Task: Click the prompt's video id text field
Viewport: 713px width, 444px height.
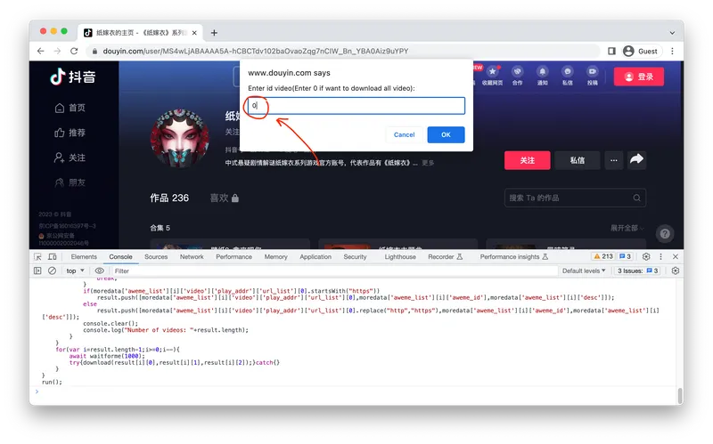Action: tap(356, 106)
